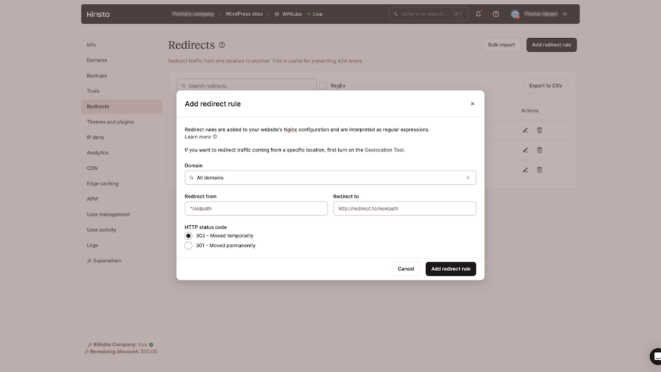Image resolution: width=661 pixels, height=372 pixels.
Task: Select 302 - Moved temporarily radio
Action: point(188,236)
